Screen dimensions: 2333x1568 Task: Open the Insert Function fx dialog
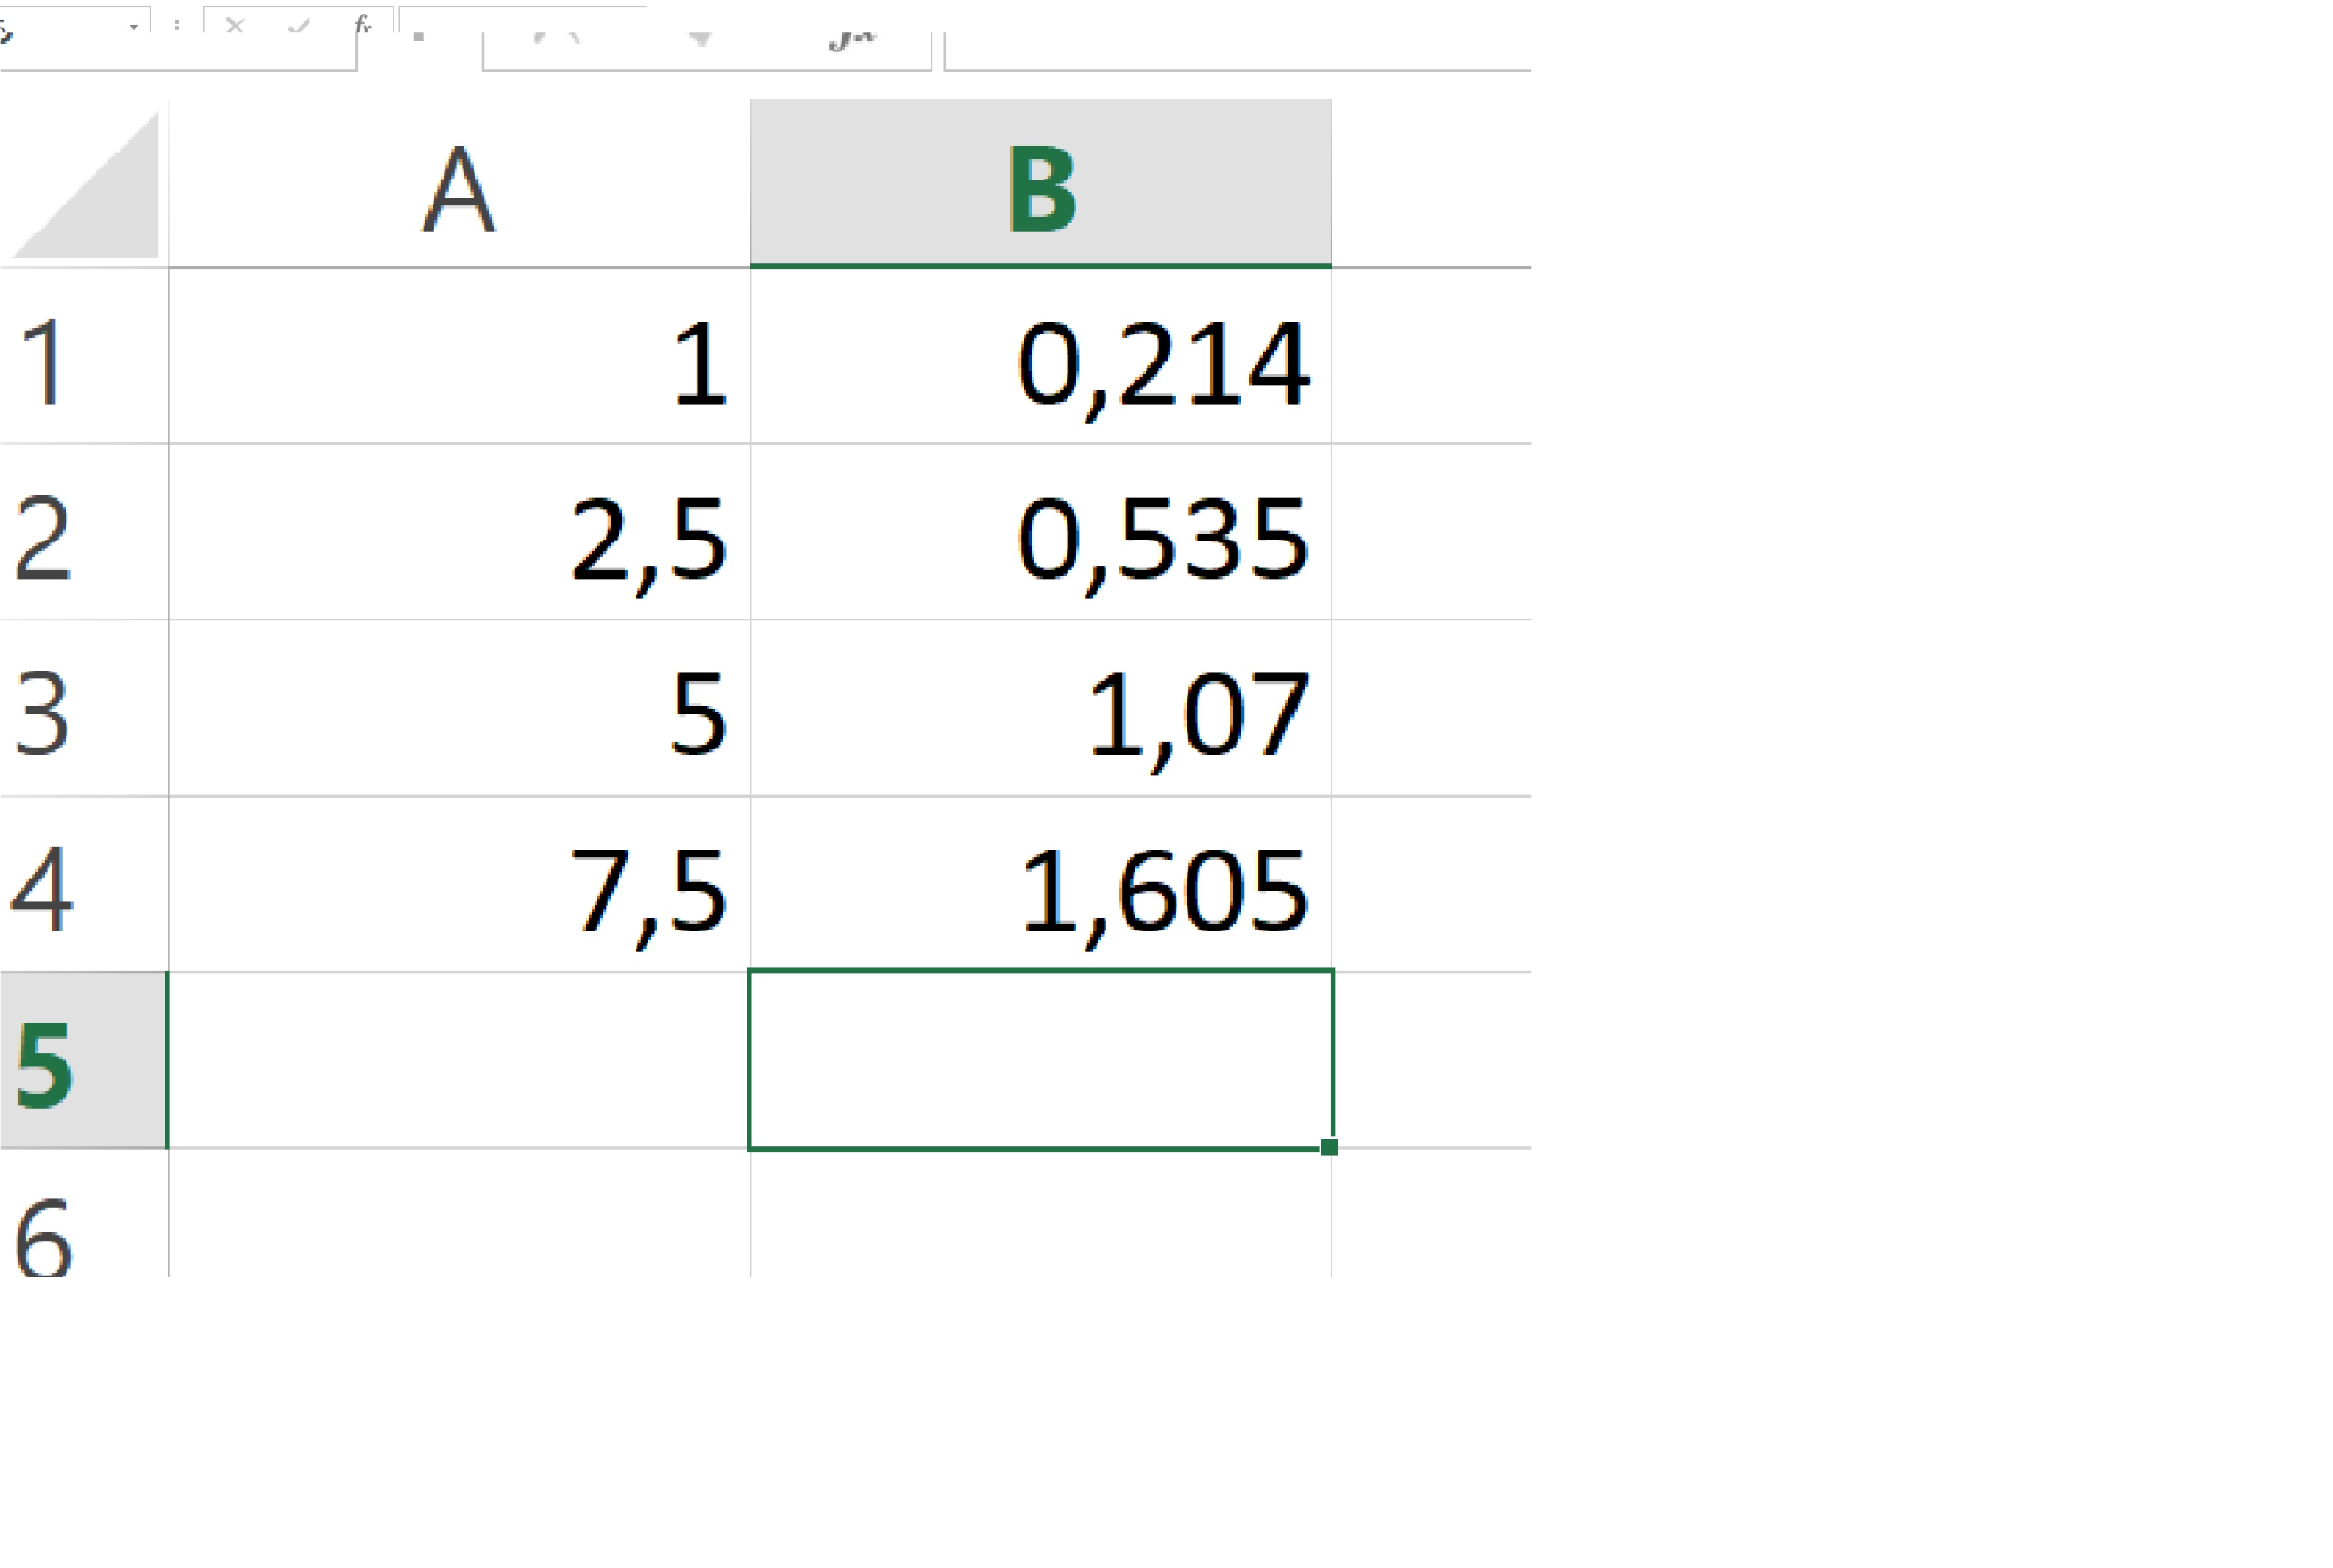point(363,24)
